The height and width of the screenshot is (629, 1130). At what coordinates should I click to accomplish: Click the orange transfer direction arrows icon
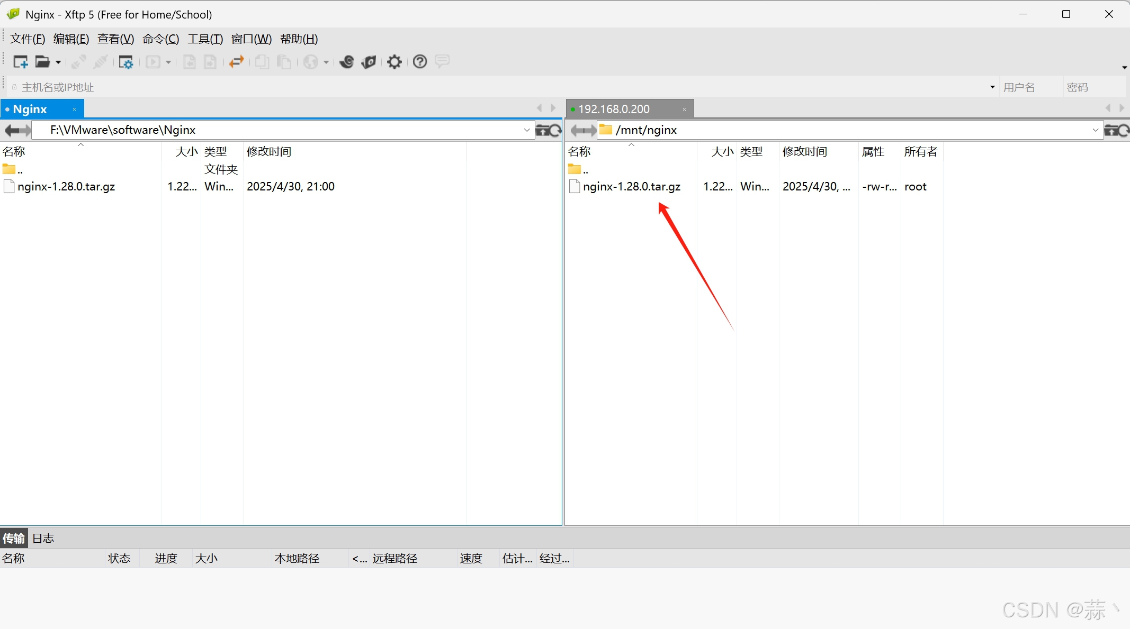(236, 62)
